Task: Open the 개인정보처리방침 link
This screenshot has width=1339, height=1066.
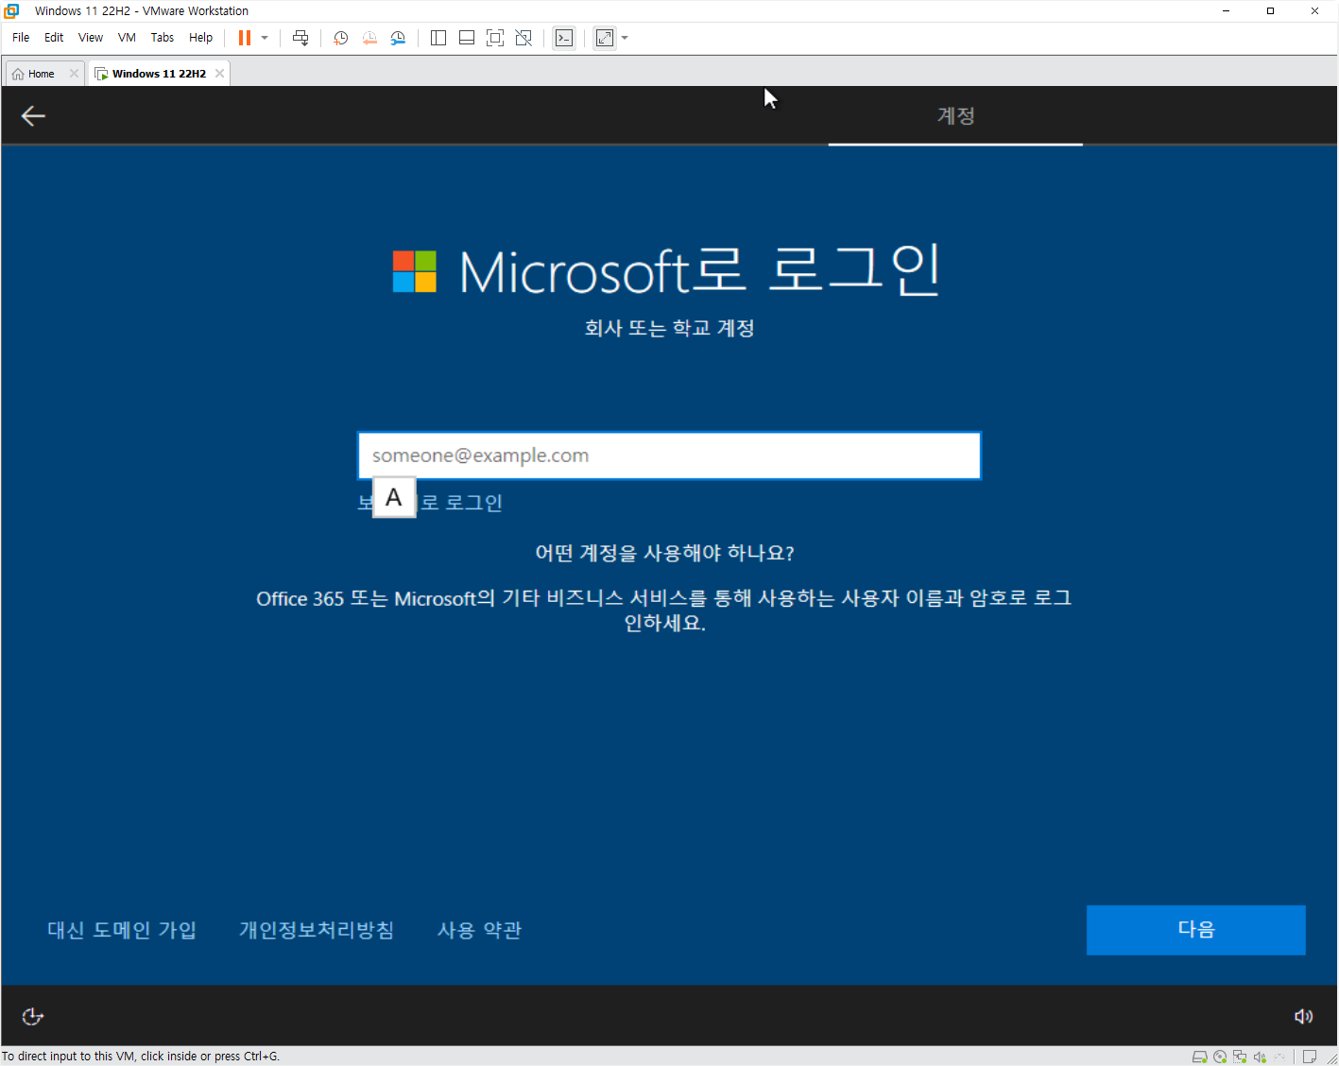Action: tap(317, 930)
